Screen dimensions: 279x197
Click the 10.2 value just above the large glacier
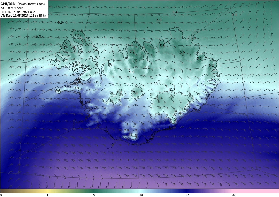point(172,90)
